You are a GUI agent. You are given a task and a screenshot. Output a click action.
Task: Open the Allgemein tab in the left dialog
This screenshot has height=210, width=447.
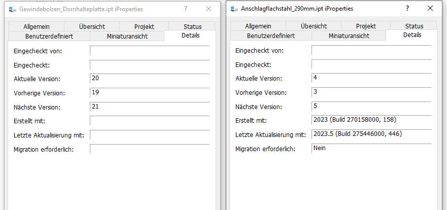[37, 26]
